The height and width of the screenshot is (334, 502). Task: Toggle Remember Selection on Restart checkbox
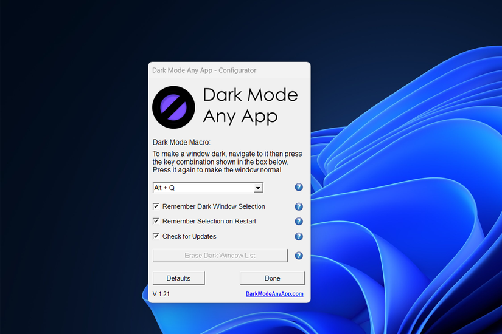156,221
